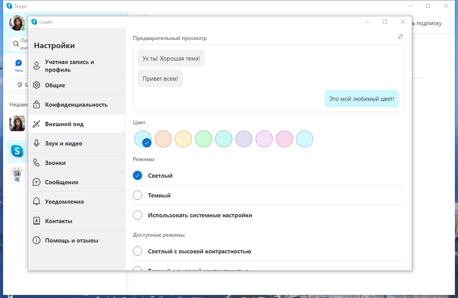Pick the hot pink color swatch

click(284, 139)
